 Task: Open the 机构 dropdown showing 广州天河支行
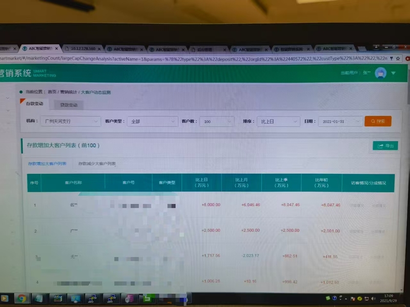(71, 121)
